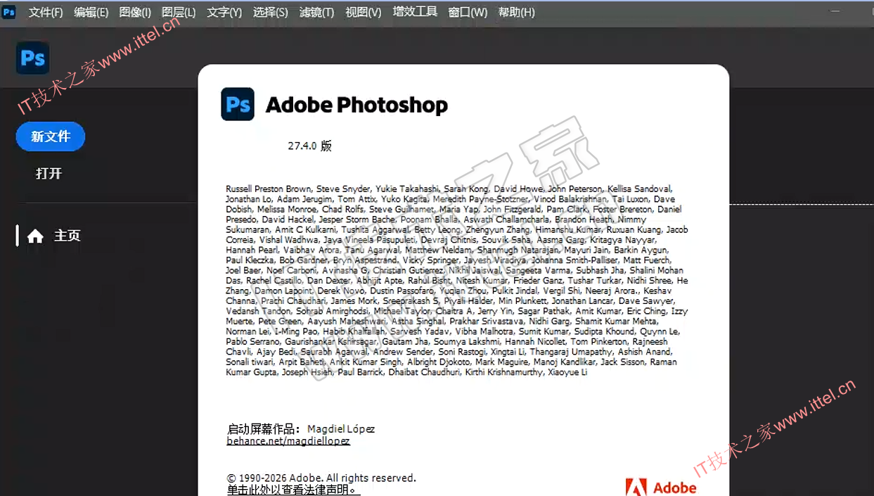
Task: Click the red Adobe logo in the dialog
Action: [636, 488]
